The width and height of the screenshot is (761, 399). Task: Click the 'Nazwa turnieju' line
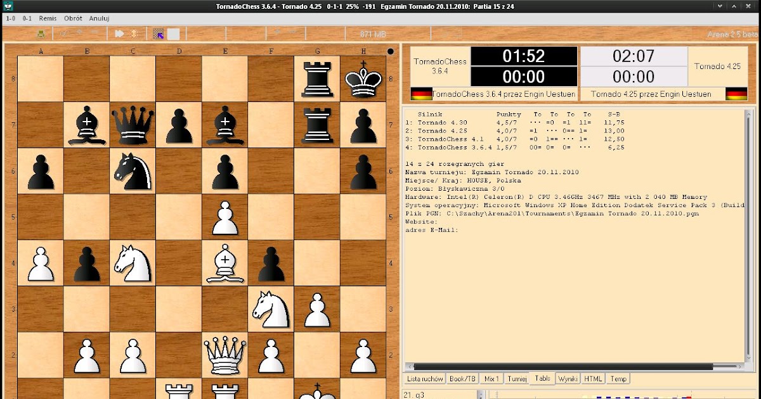(491, 172)
